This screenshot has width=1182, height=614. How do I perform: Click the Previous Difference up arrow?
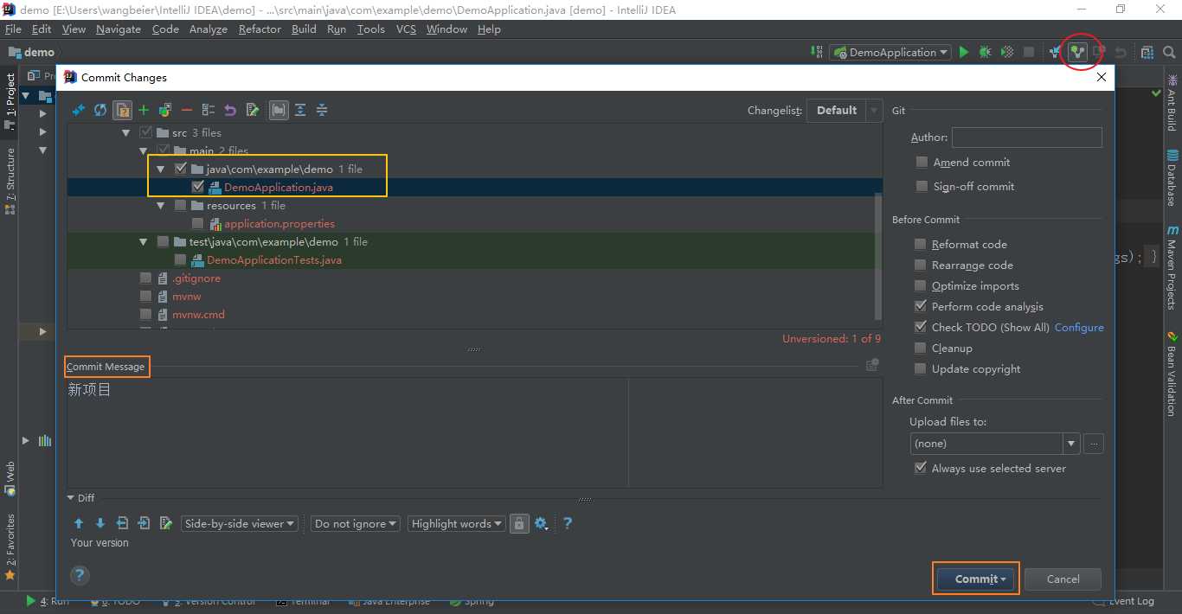[79, 523]
